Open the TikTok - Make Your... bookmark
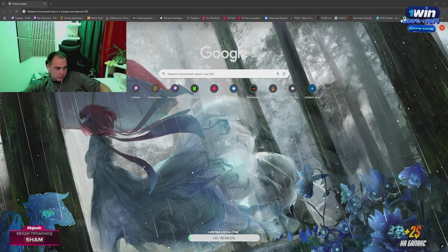Screen dimensions: 448x252 [302, 18]
